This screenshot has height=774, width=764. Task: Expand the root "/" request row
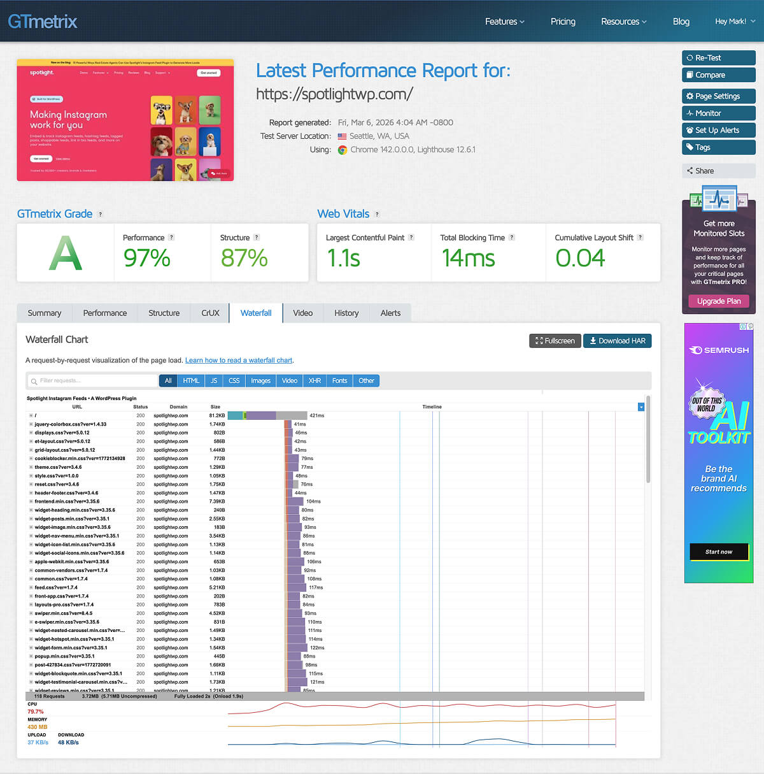coord(31,415)
